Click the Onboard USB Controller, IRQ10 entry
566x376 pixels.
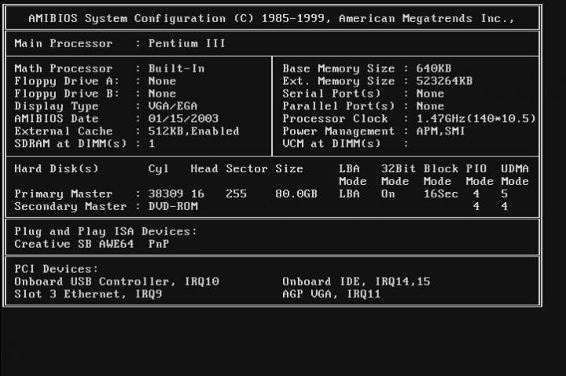[x=116, y=282]
